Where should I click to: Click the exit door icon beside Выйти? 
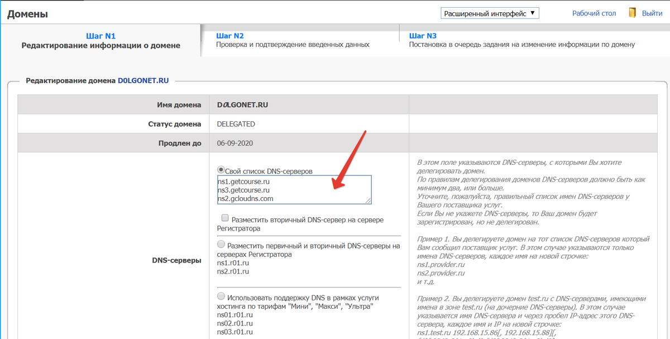(632, 13)
